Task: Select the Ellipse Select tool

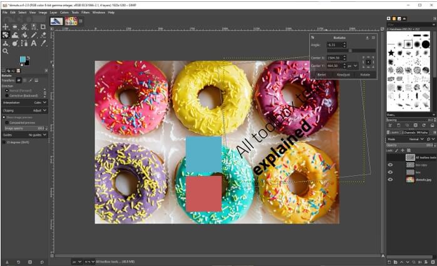Action: (15, 27)
